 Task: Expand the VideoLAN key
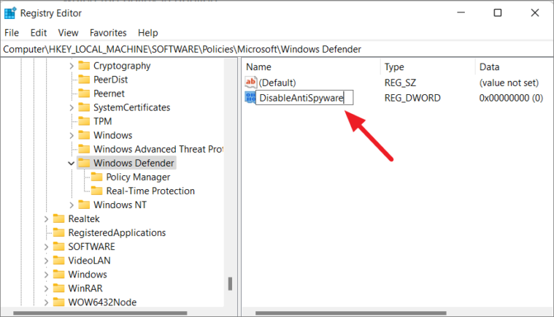click(46, 261)
